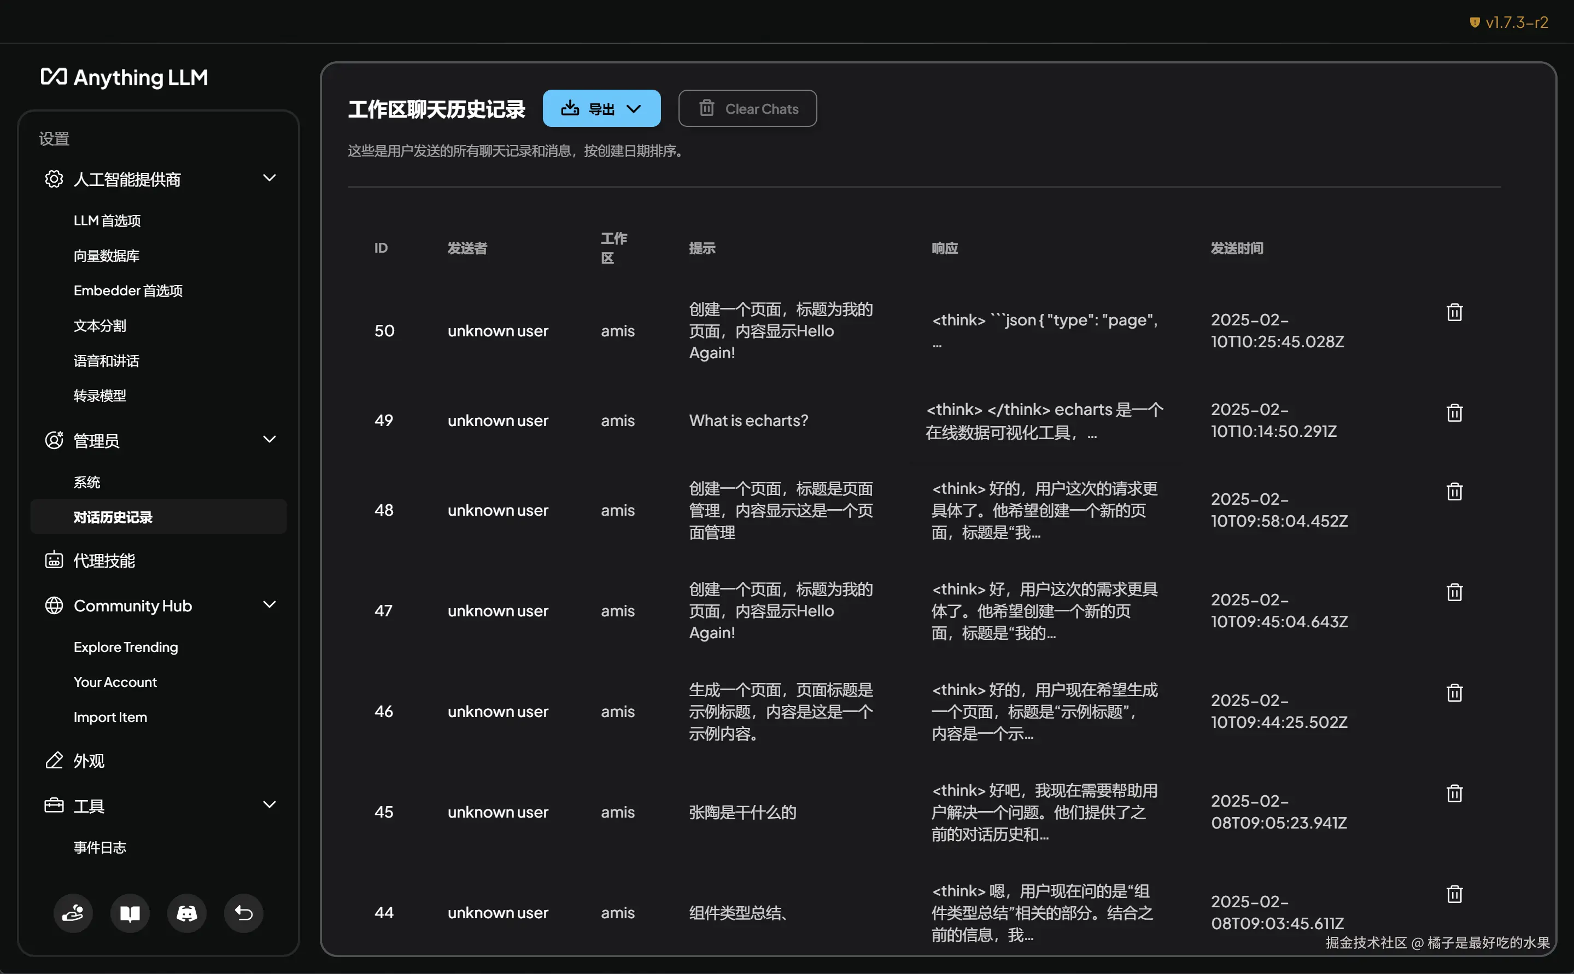The image size is (1574, 974).
Task: Click the back arrow icon in footer
Action: pos(243,913)
